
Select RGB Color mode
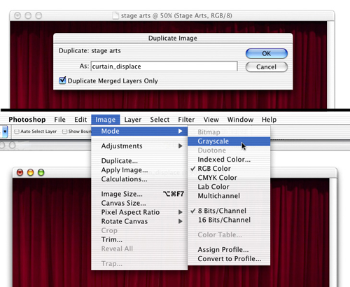tap(229, 169)
